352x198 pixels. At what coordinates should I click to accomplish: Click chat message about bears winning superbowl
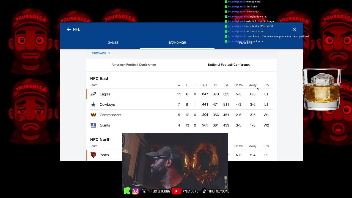pos(277,36)
